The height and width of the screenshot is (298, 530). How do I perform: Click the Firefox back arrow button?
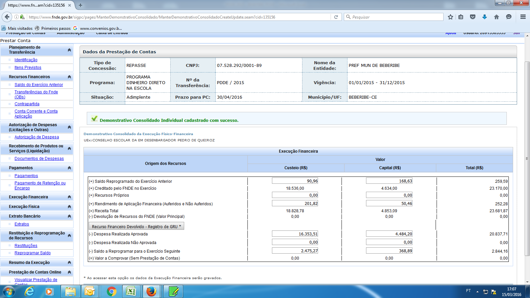7,17
